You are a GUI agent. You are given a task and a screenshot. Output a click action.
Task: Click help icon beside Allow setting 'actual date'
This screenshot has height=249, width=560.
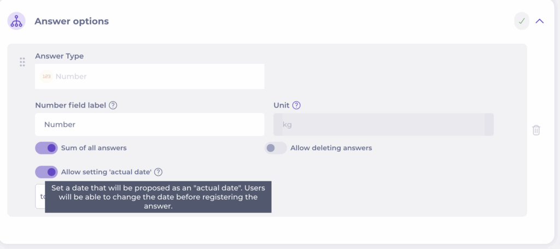158,172
